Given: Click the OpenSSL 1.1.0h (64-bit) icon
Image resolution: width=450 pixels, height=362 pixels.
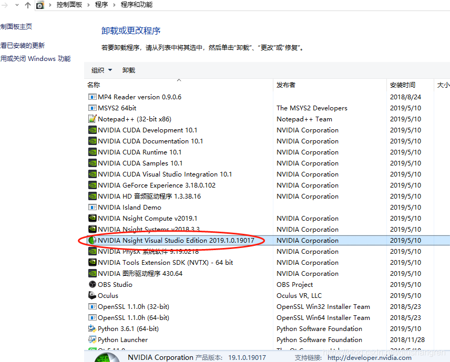Looking at the screenshot, I should tap(92, 317).
